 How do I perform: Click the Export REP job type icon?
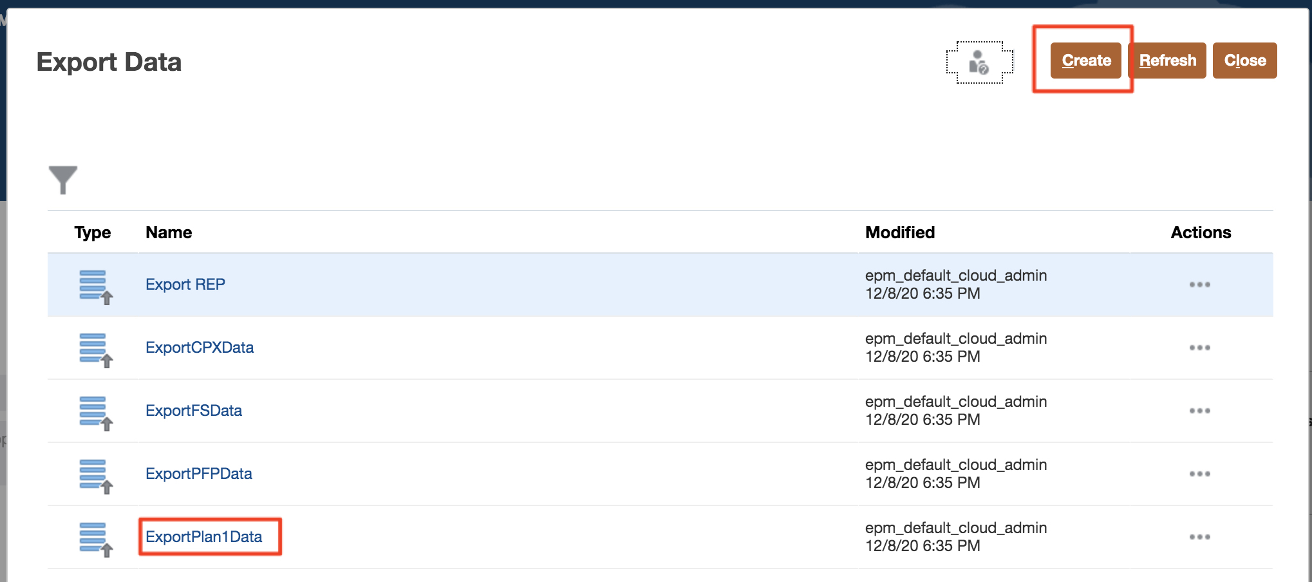(95, 286)
